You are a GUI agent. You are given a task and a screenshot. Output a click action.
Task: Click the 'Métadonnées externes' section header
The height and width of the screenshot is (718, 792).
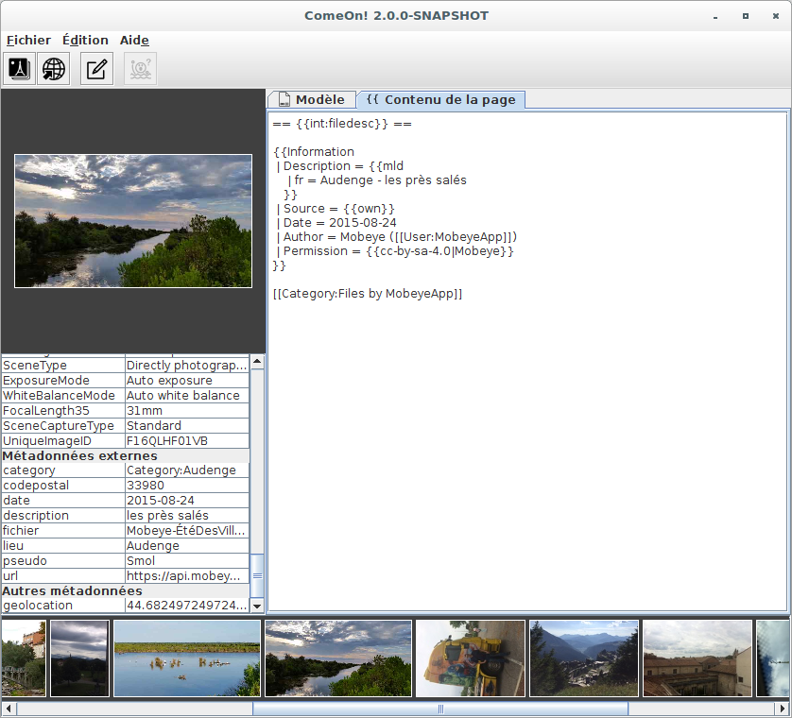126,455
